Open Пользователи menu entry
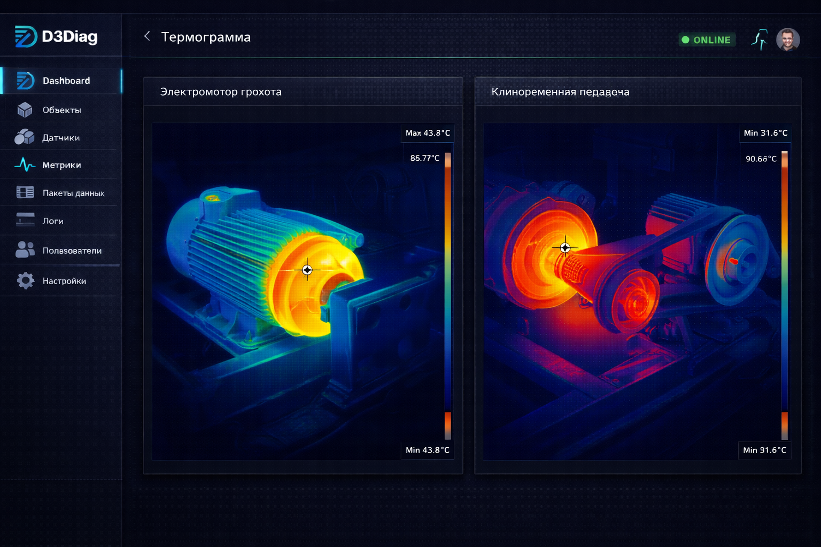 click(61, 250)
